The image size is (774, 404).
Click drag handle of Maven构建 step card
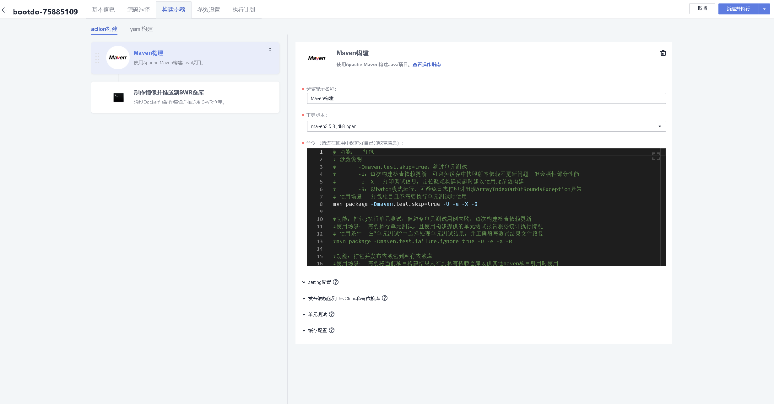97,58
